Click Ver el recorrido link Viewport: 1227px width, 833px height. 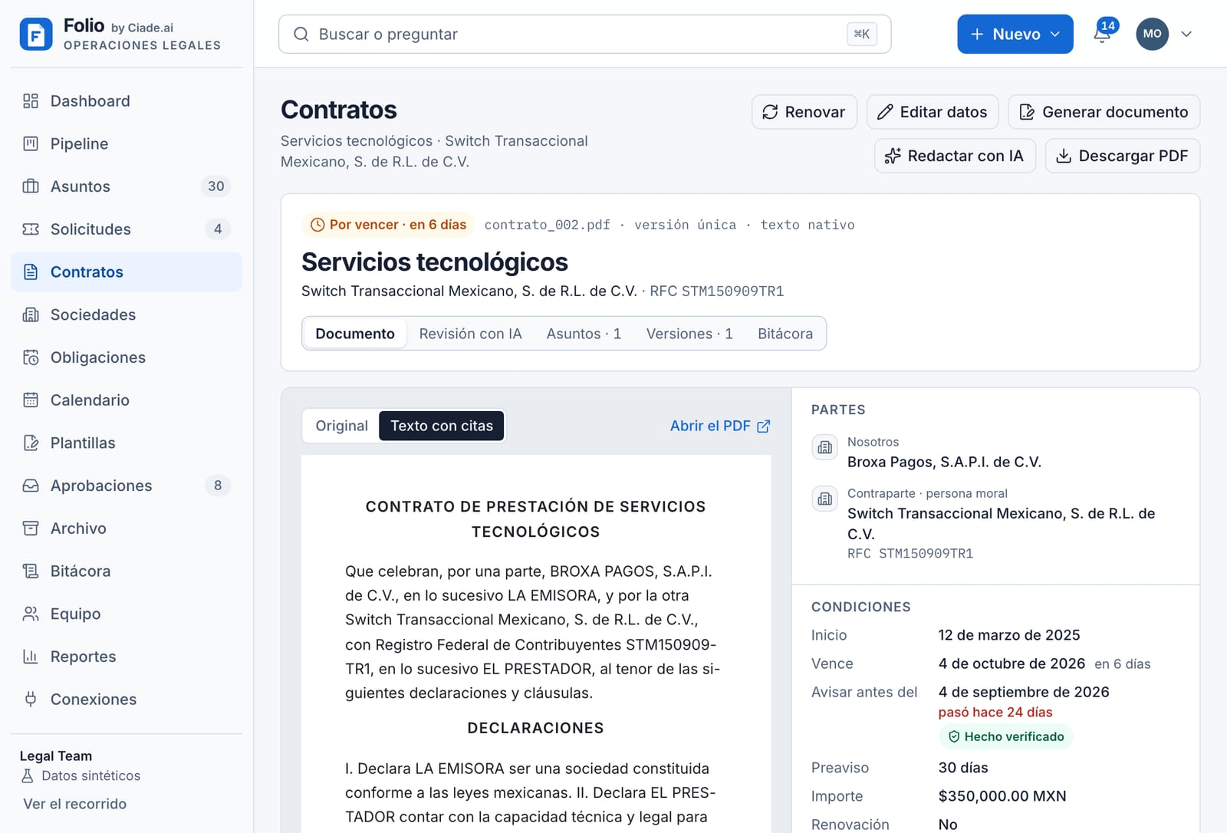[75, 804]
